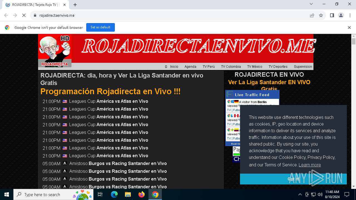This screenshot has height=200, width=356.
Task: Click the scrollbar down arrow
Action: pyautogui.click(x=353, y=186)
